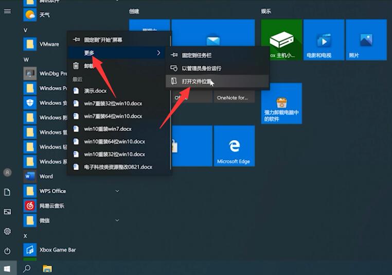392x275 pixels.
Task: Click the Windows Start button
Action: coord(7,269)
